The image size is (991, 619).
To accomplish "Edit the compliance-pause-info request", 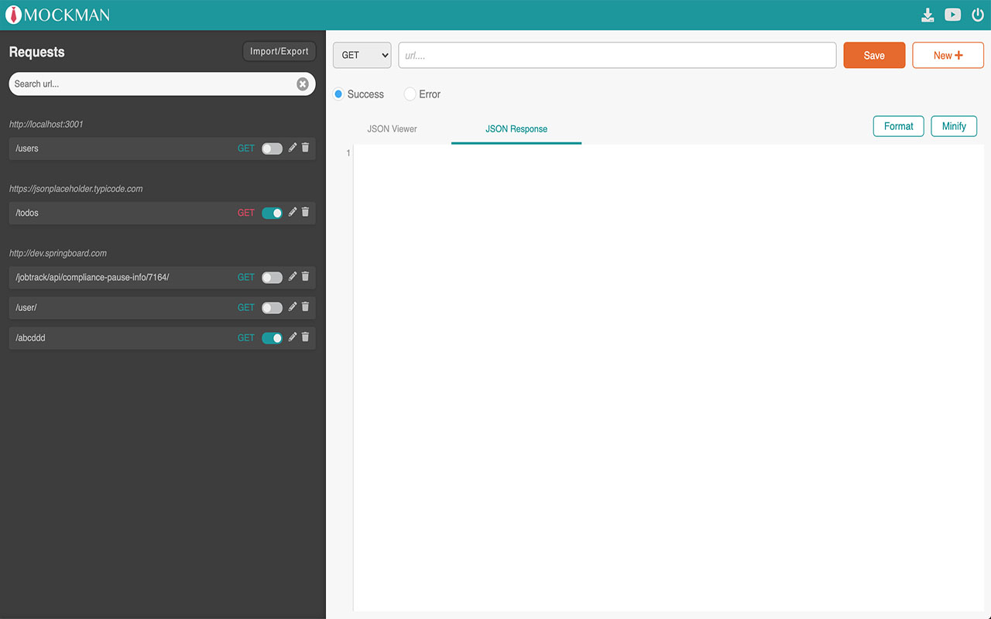I will (x=293, y=276).
